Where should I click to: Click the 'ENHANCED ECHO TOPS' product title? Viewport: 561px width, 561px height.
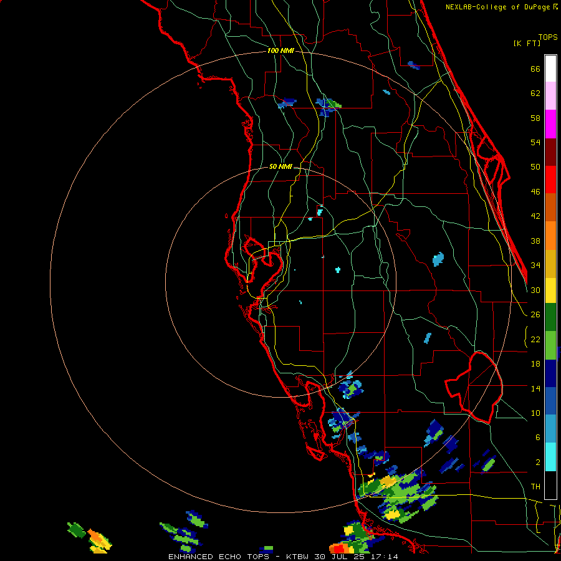tap(219, 557)
